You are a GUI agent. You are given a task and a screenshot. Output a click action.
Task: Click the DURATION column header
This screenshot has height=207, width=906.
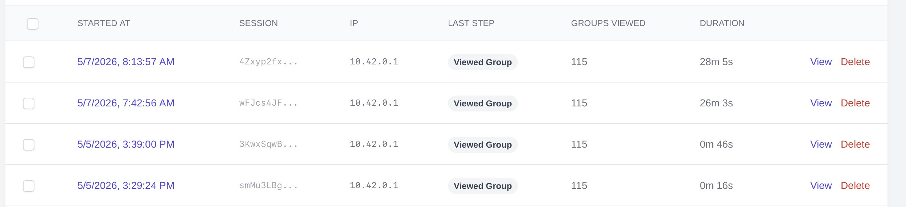(x=722, y=23)
